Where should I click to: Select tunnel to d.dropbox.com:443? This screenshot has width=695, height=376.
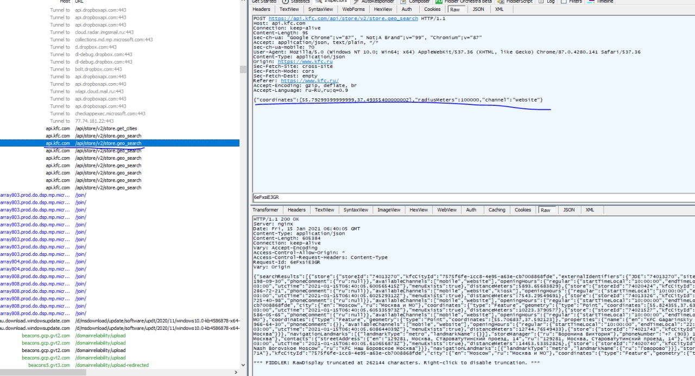click(119, 47)
